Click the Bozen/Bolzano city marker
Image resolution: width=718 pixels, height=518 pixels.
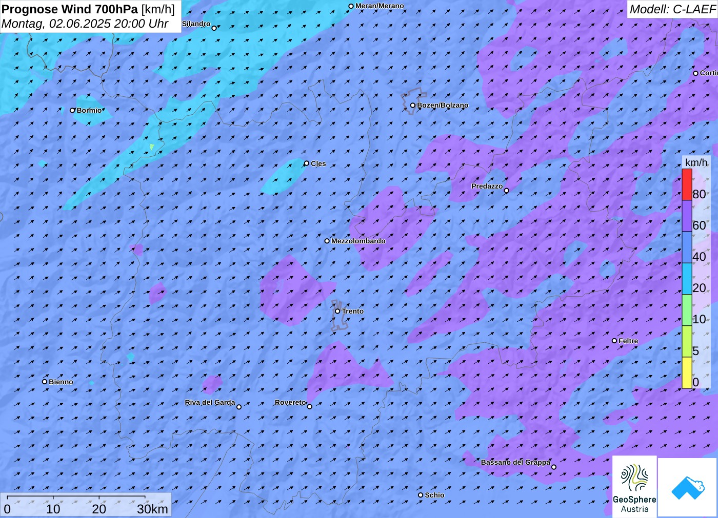tap(413, 106)
